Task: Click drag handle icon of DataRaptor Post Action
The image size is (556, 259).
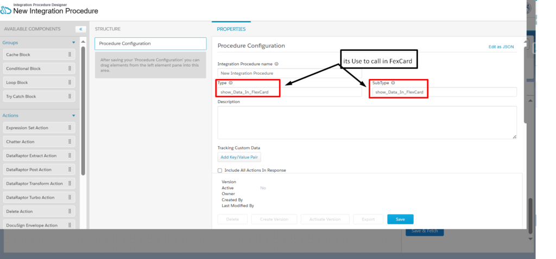Action: pyautogui.click(x=69, y=170)
